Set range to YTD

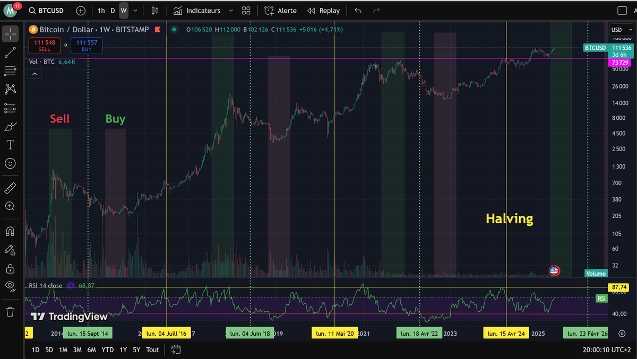click(108, 349)
